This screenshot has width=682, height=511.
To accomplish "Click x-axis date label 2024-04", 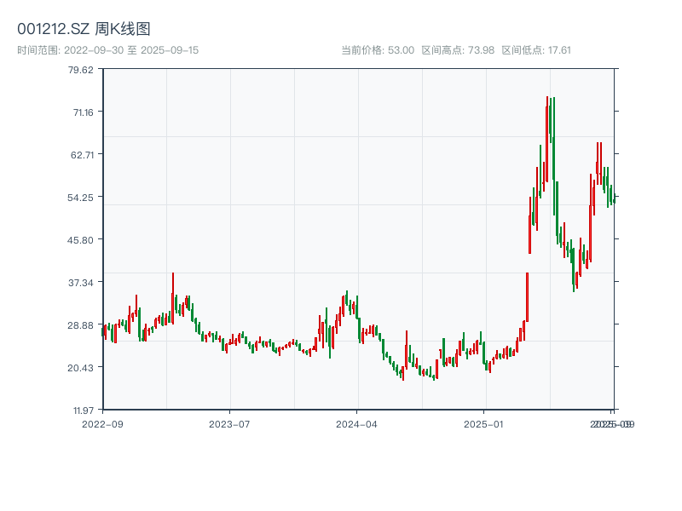I will 356,424.
